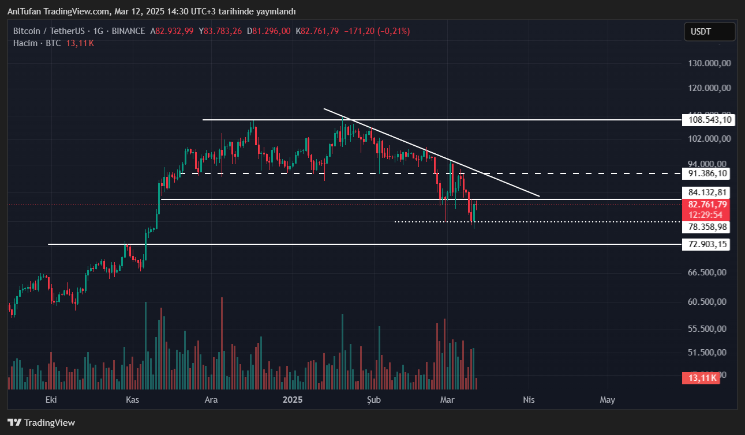Screen dimensions: 745x435
Task: Click the Mar month on time axis
Action: tap(447, 399)
